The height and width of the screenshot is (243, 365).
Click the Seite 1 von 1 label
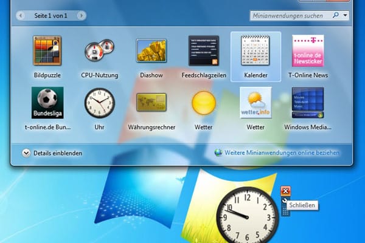(x=50, y=16)
